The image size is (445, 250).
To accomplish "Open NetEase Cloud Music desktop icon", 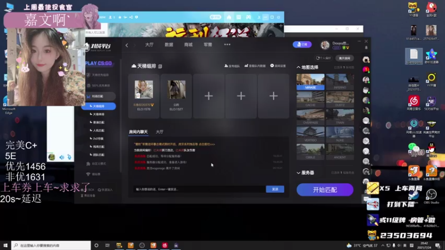I will tap(414, 104).
